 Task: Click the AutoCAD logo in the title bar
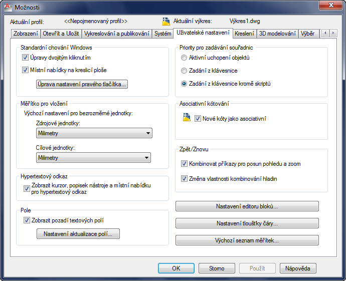coord(8,7)
